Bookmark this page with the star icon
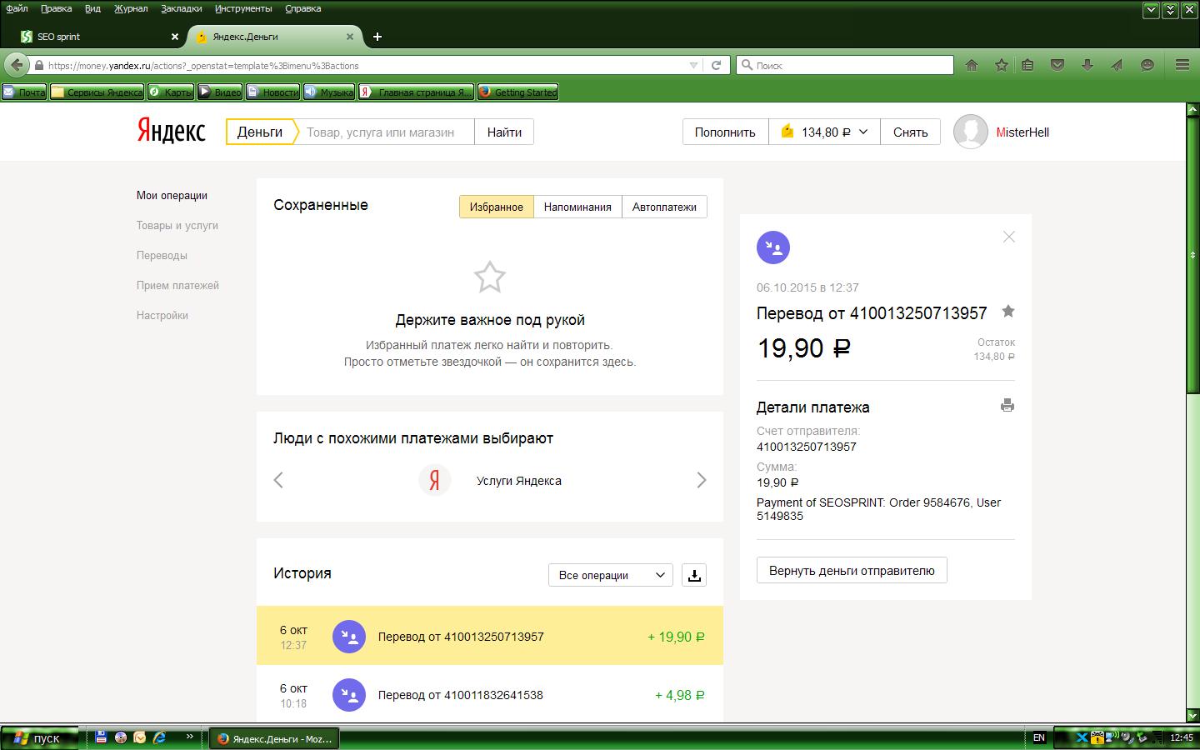This screenshot has width=1200, height=750. point(1002,65)
